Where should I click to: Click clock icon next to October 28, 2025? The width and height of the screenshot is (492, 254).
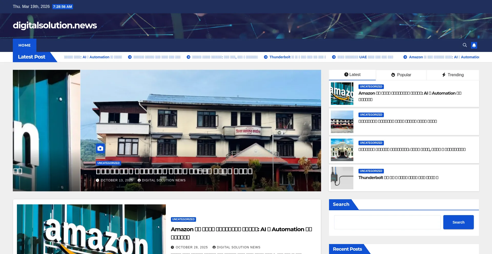[172, 247]
